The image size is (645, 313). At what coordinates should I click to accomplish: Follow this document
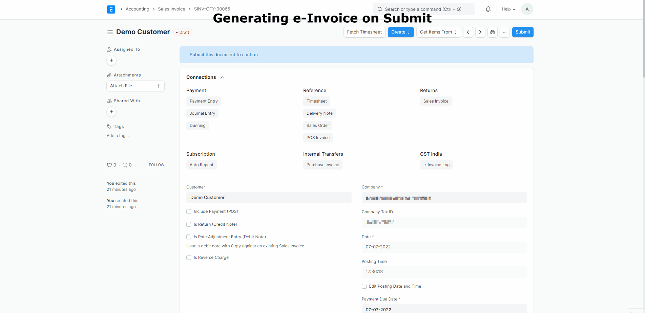[x=157, y=165]
